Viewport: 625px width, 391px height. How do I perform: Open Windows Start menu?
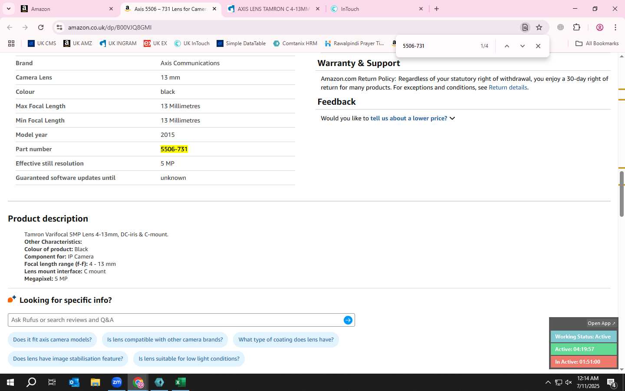tap(10, 382)
